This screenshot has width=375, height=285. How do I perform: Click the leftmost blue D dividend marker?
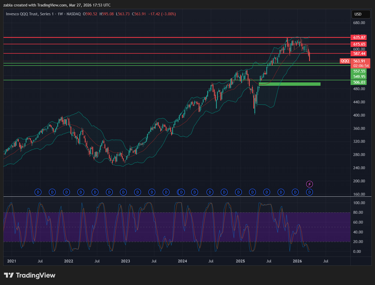pos(38,192)
